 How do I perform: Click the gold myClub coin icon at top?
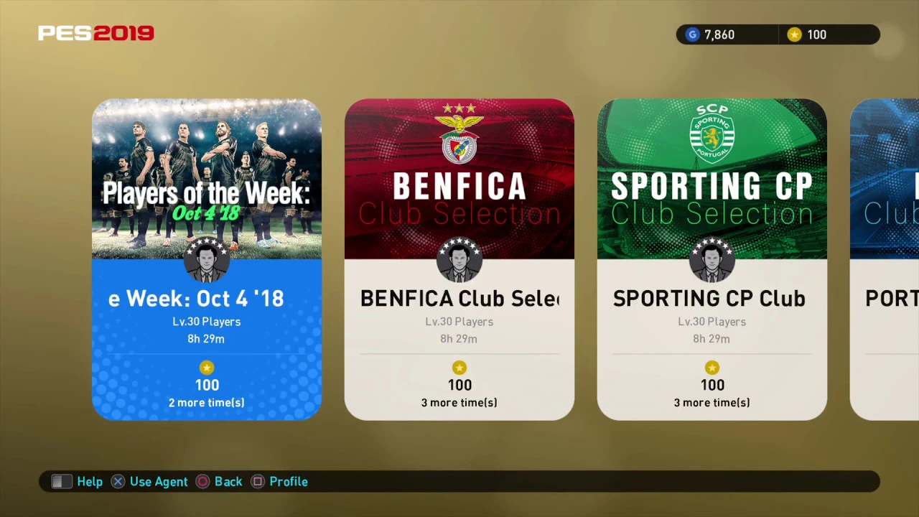[794, 34]
